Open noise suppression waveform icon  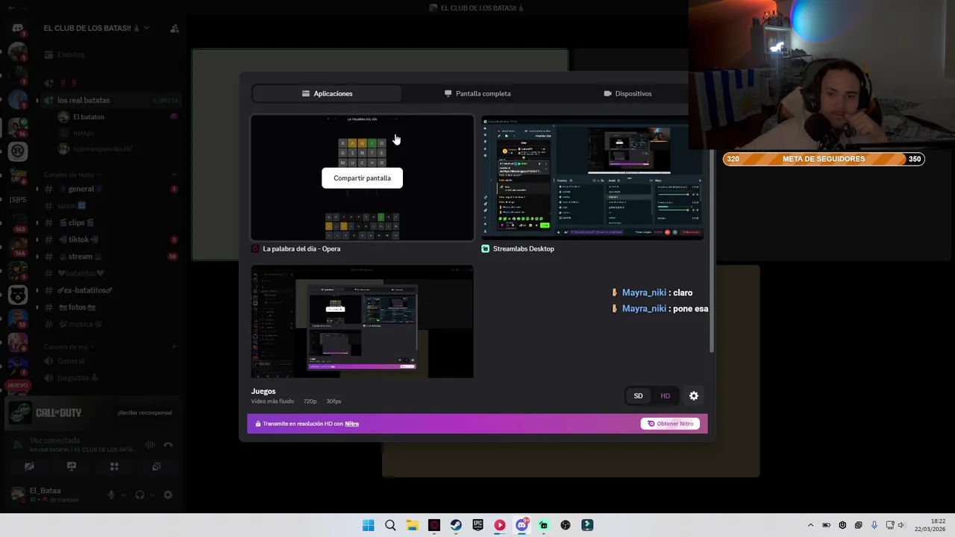pos(150,445)
